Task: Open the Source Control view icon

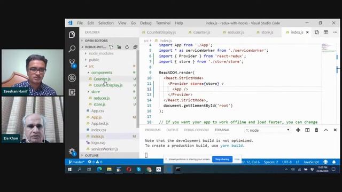Action: pos(72,63)
